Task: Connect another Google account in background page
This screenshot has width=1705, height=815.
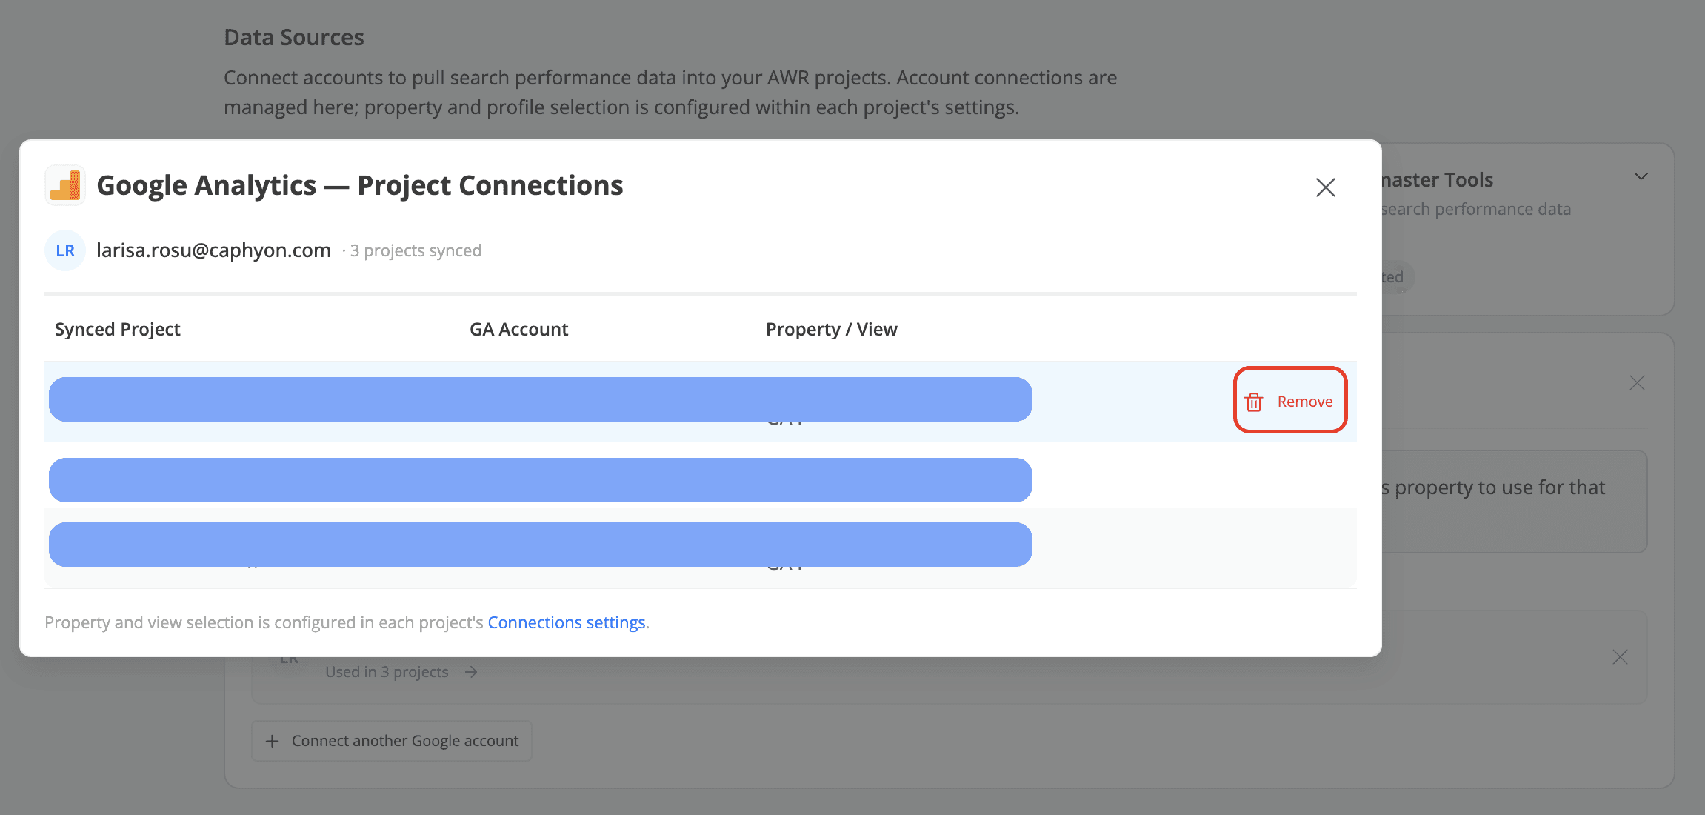Action: 392,741
